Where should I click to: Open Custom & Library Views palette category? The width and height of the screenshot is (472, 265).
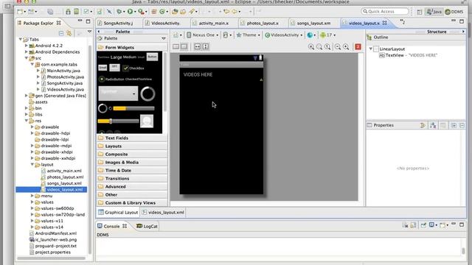(131, 203)
